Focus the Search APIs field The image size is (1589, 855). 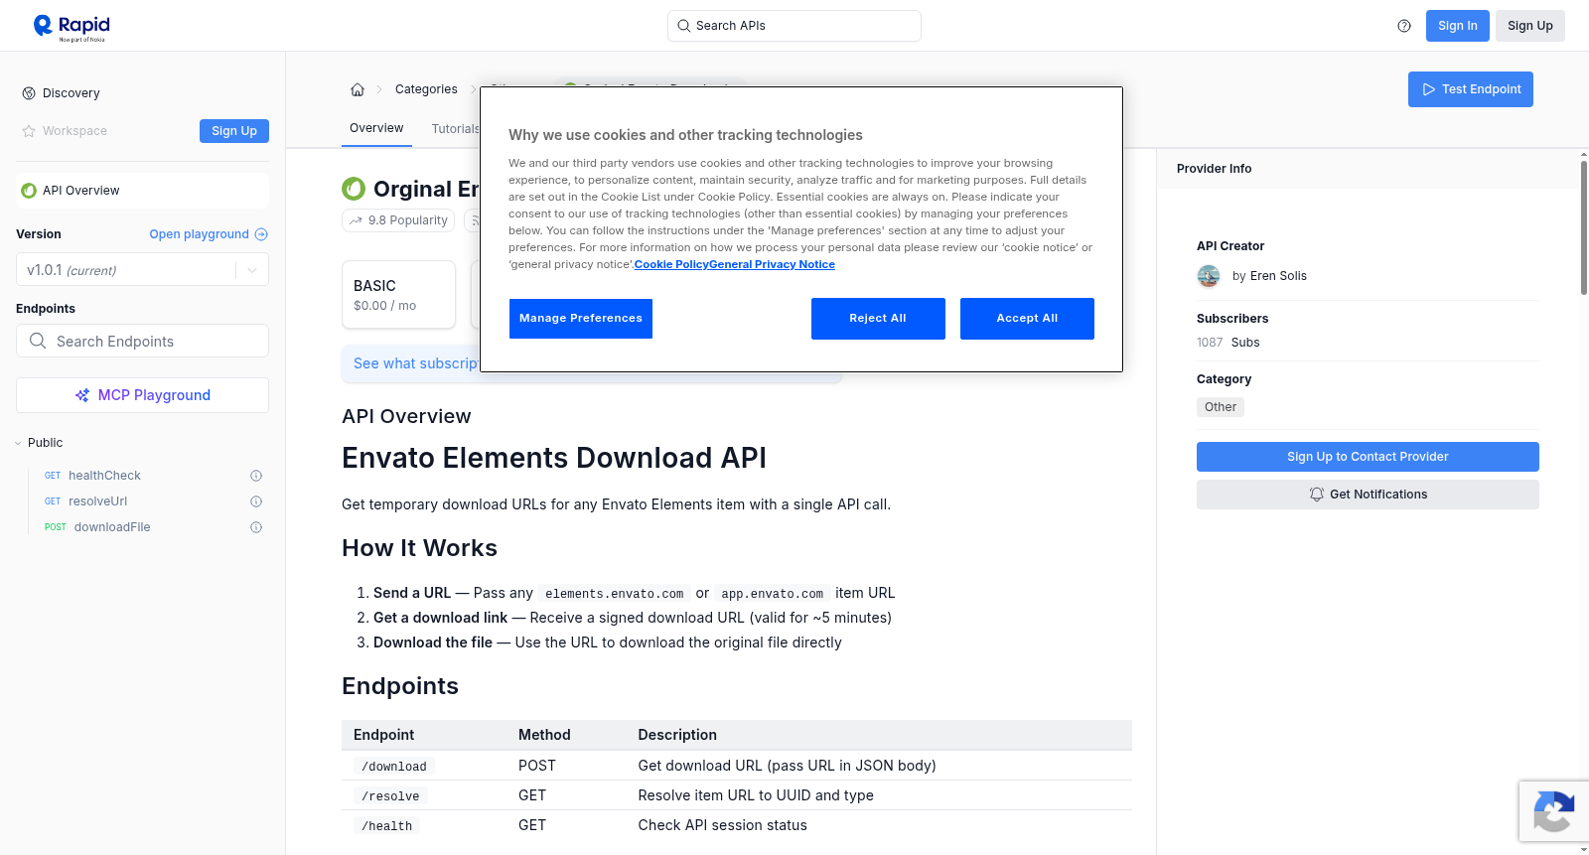[794, 26]
